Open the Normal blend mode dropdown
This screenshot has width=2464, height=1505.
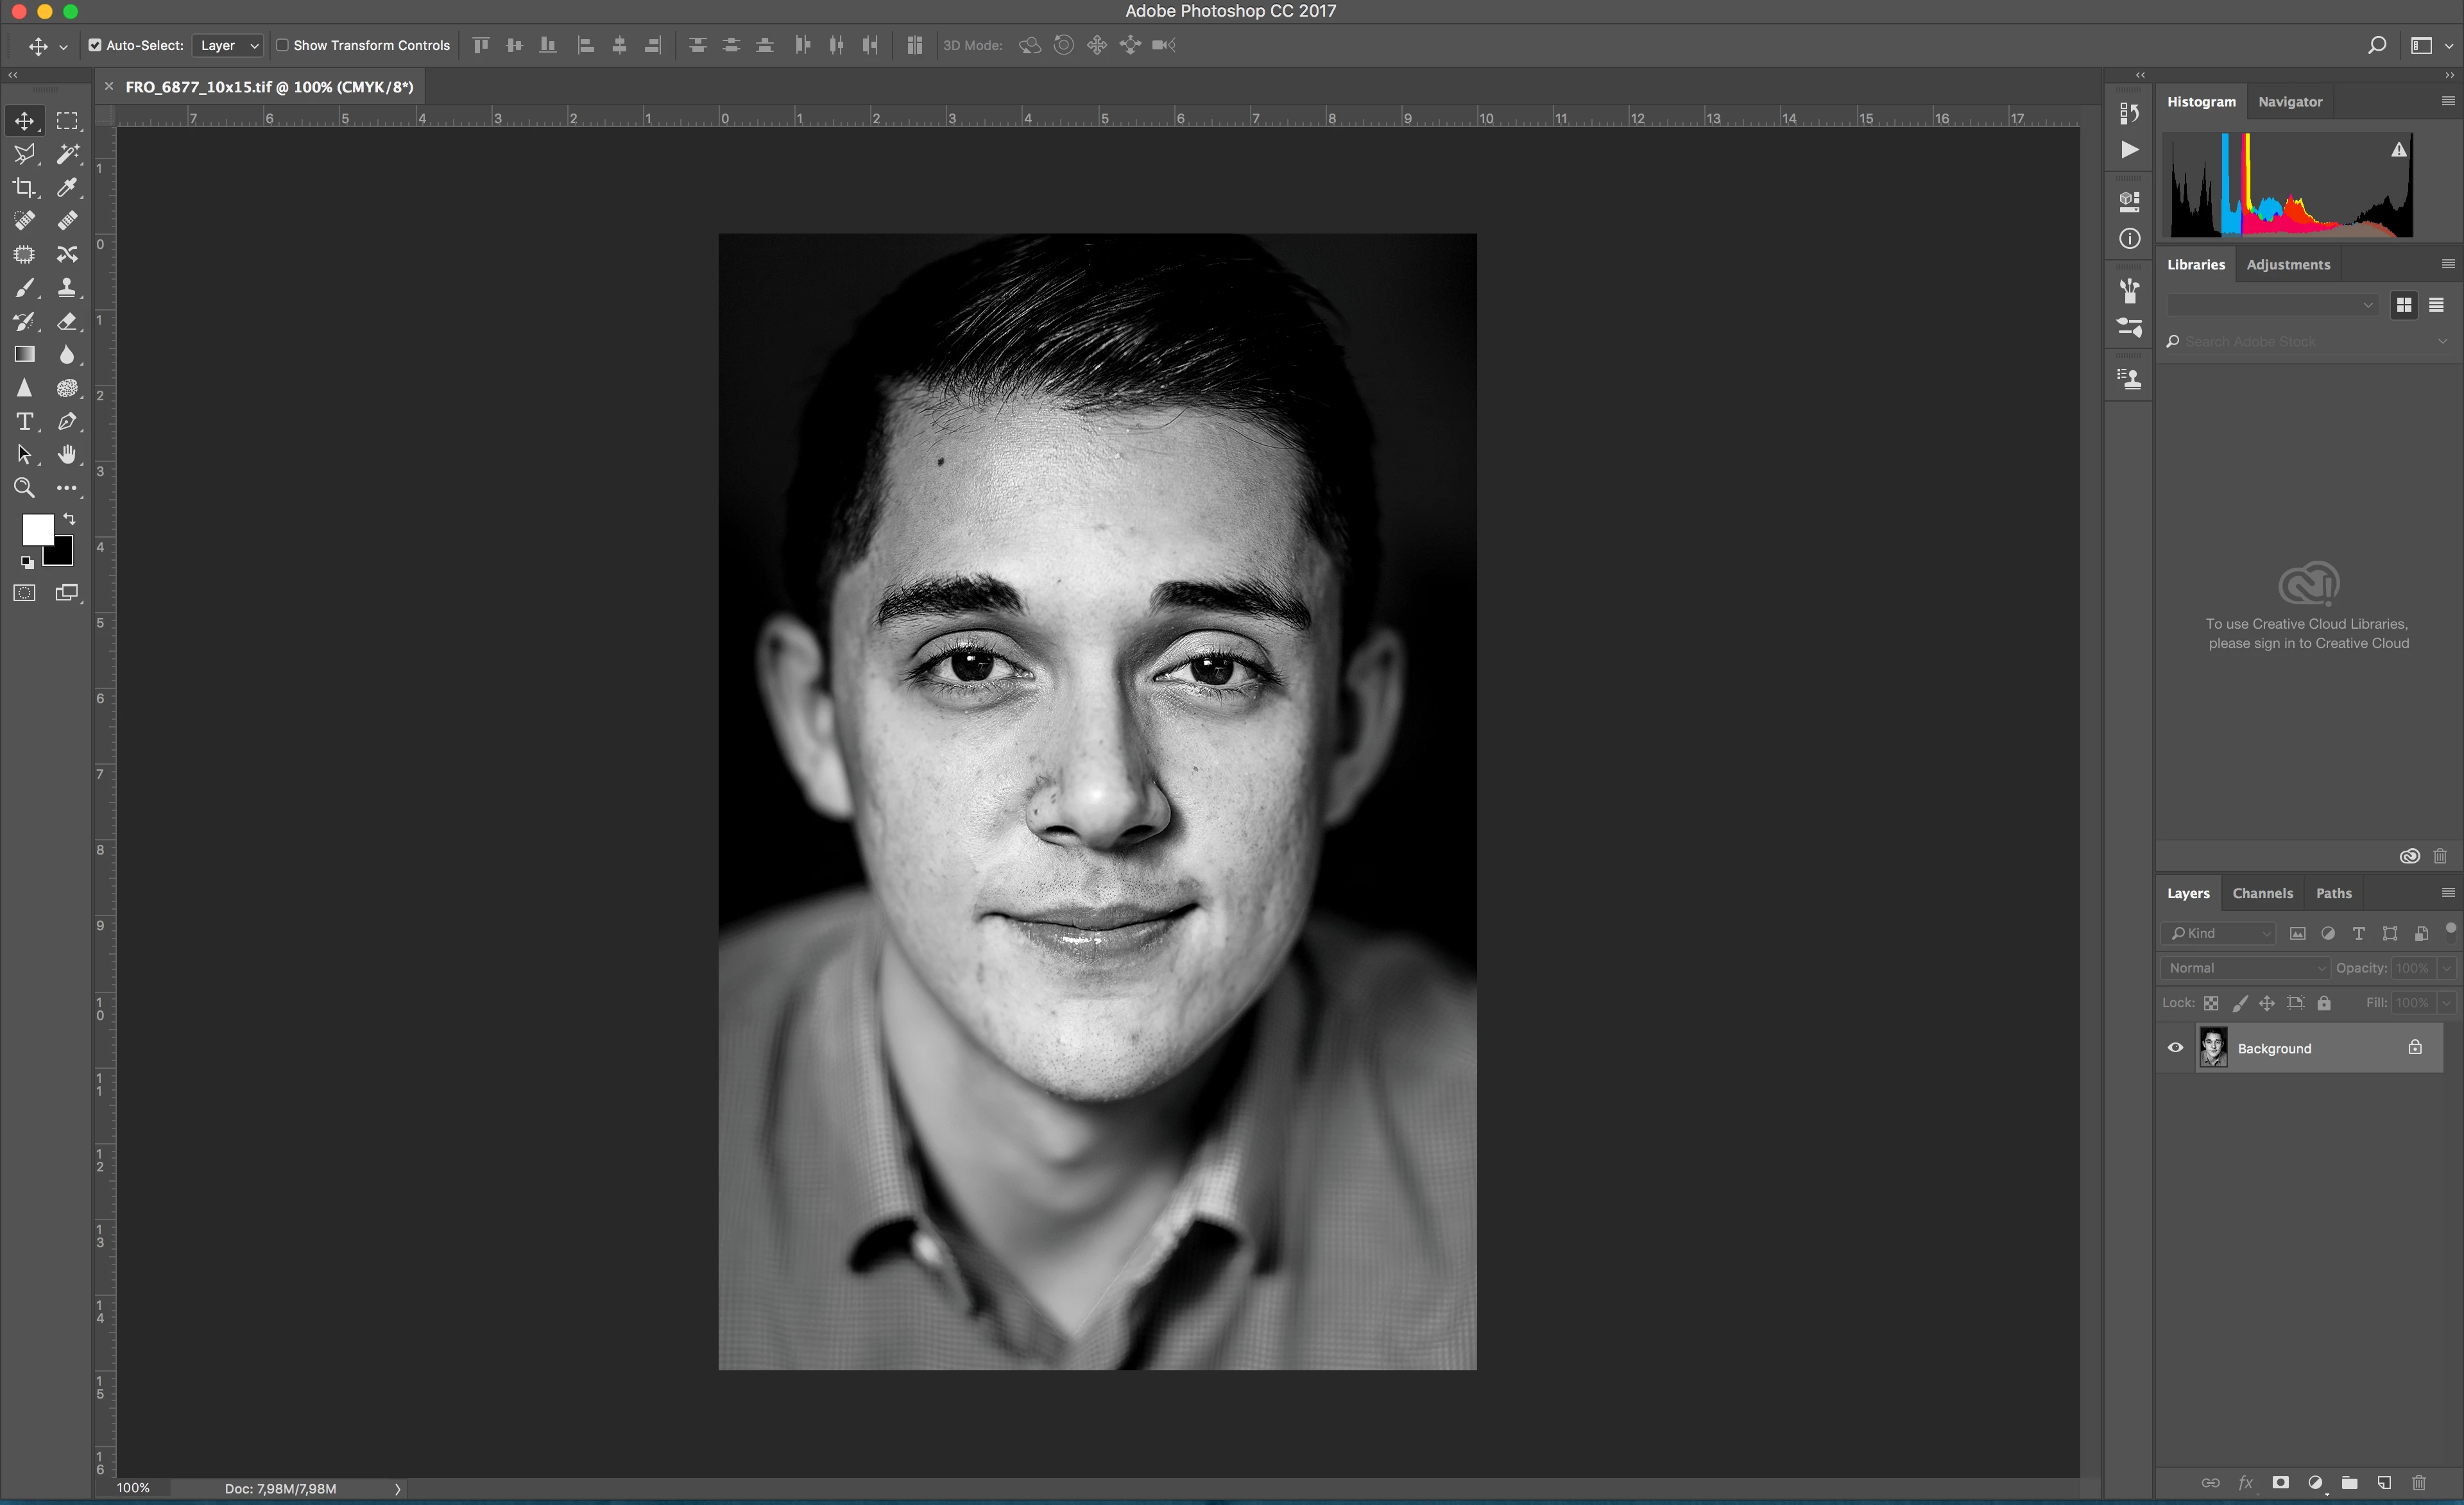pos(2245,968)
